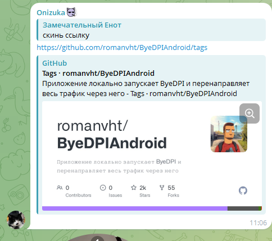Open Onizuka sender name profile

click(51, 13)
